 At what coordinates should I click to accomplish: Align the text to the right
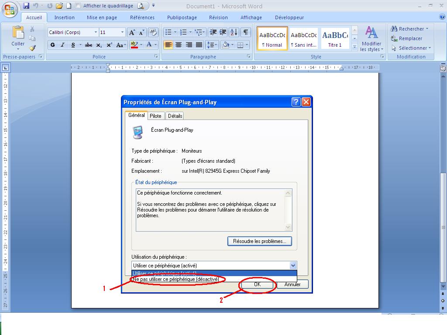[x=189, y=45]
